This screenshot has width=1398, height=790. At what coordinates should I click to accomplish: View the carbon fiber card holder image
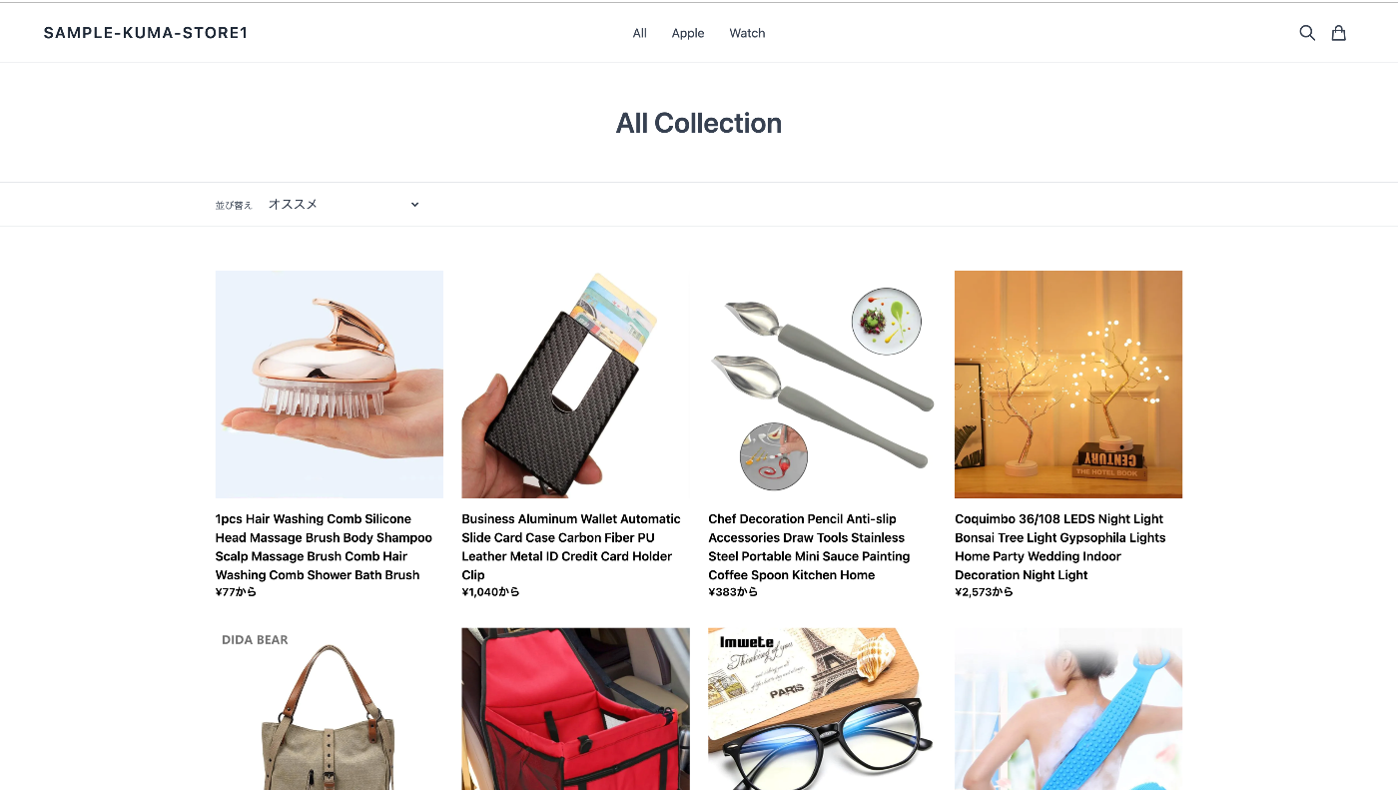click(575, 385)
